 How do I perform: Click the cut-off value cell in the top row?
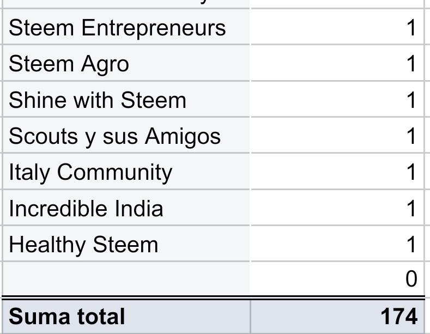pos(336,4)
